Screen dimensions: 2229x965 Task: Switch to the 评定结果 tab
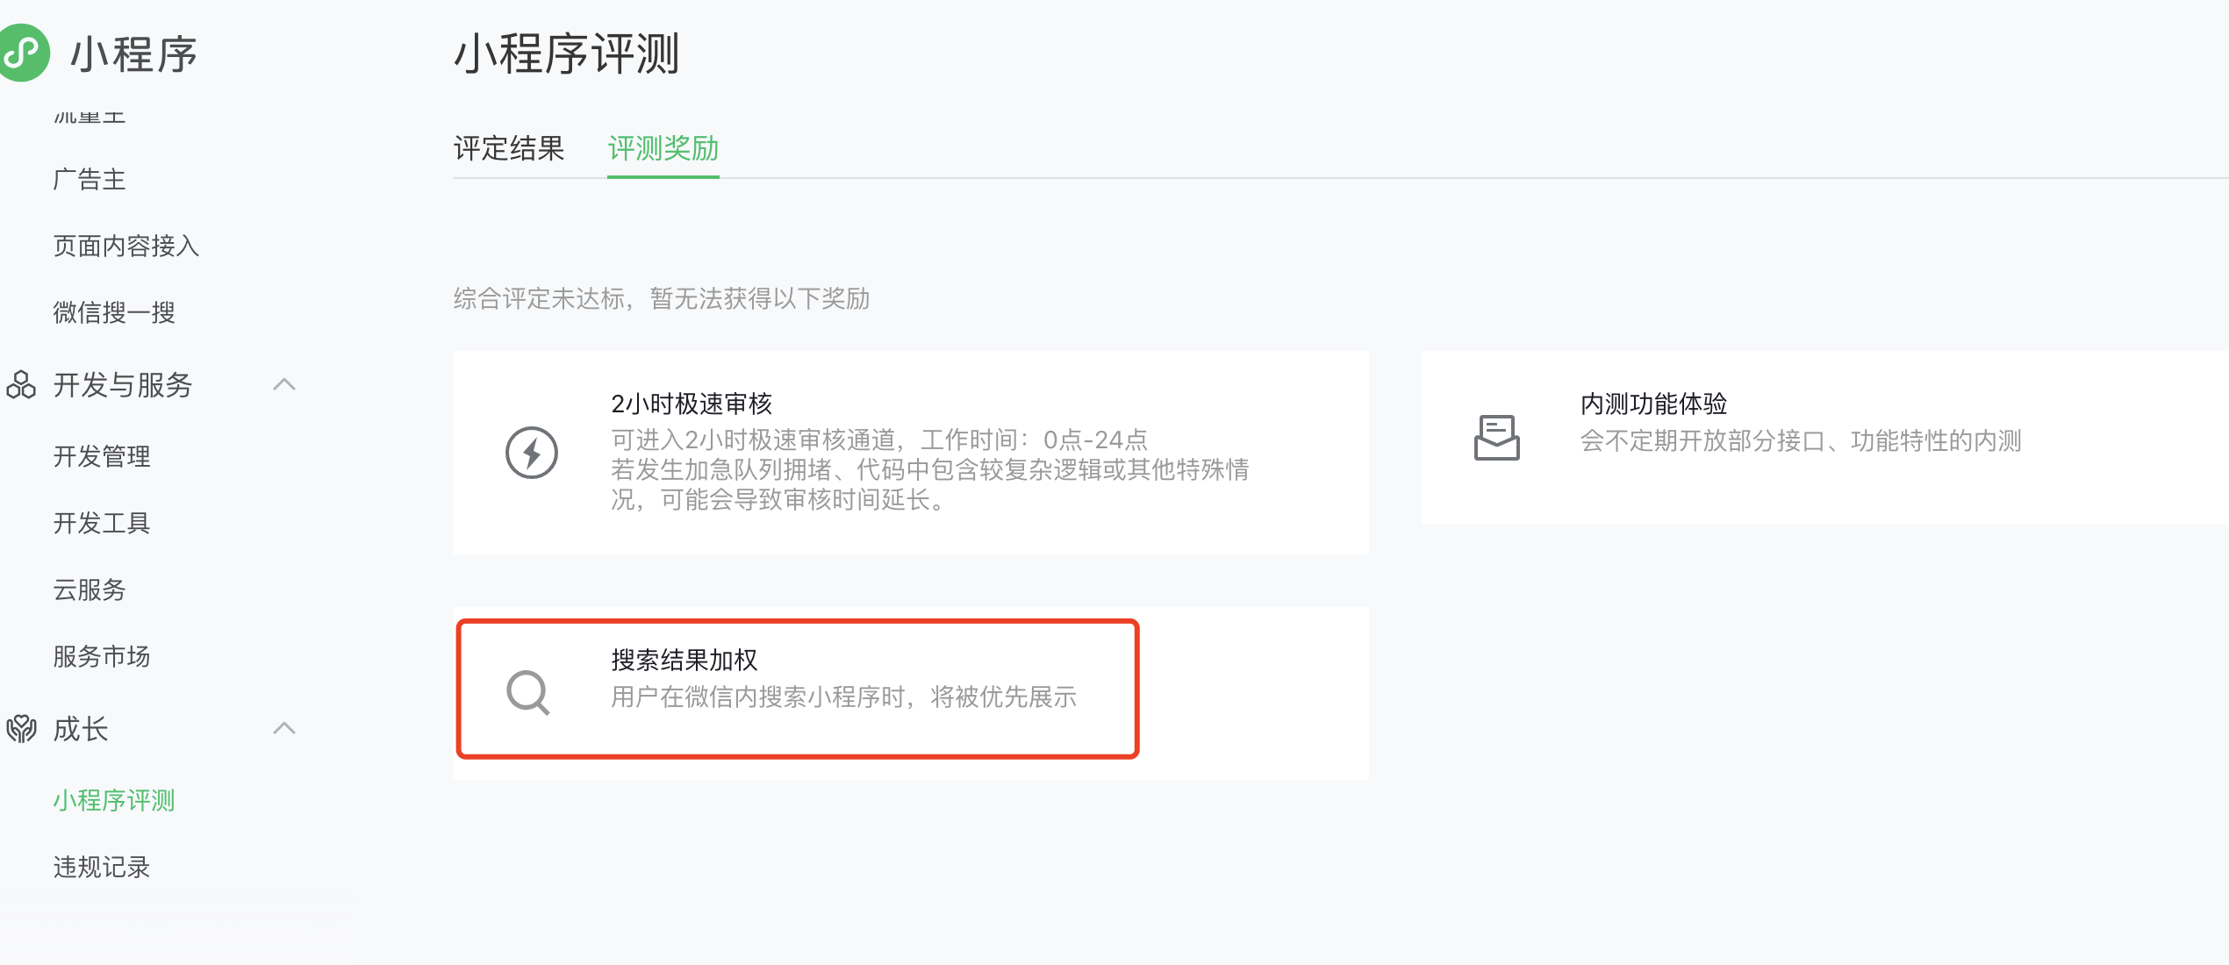pyautogui.click(x=509, y=148)
